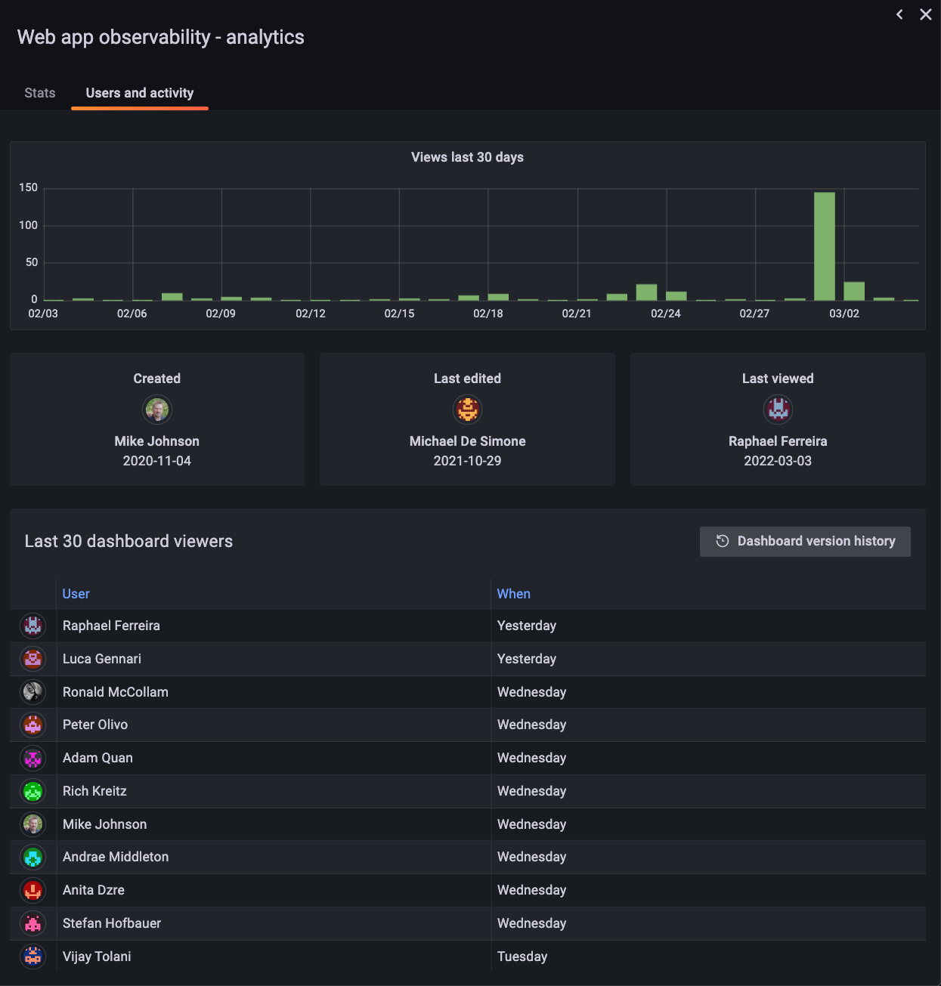Viewport: 941px width, 986px height.
Task: Click Mike Johnson's avatar in Created card
Action: tap(157, 410)
